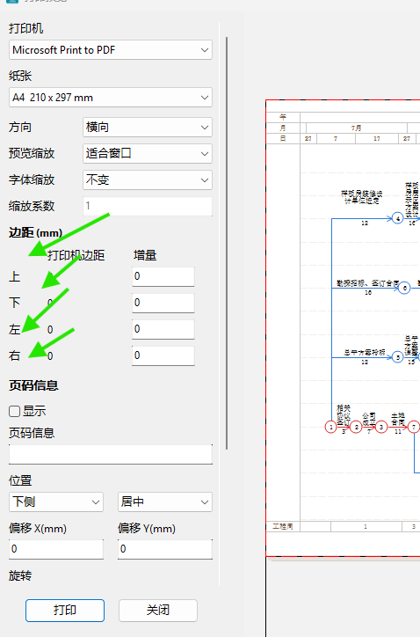Click the print preview page thumbnail

(x=343, y=328)
